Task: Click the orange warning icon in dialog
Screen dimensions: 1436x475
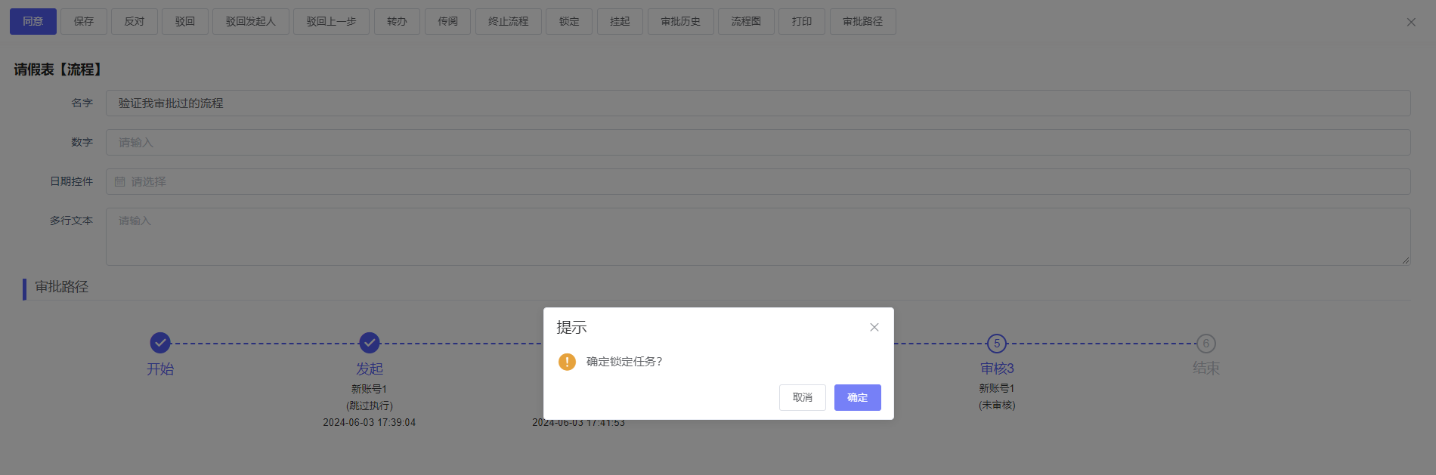Action: point(567,362)
